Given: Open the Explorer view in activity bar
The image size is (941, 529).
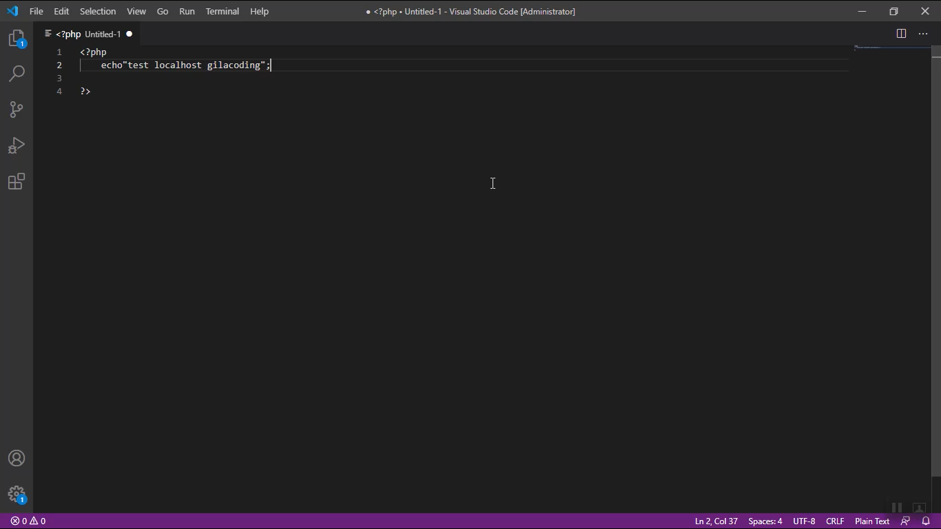Looking at the screenshot, I should (17, 39).
